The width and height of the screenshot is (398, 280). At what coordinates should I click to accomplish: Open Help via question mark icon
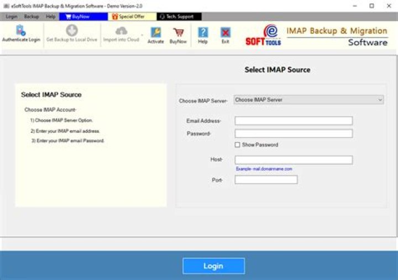coord(203,32)
